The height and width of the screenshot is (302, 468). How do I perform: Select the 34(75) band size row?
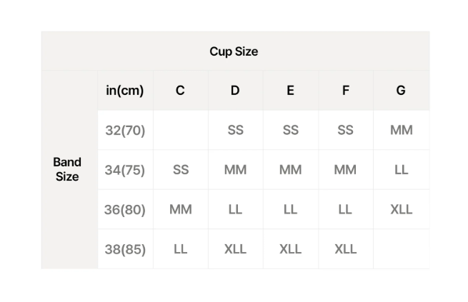point(124,170)
